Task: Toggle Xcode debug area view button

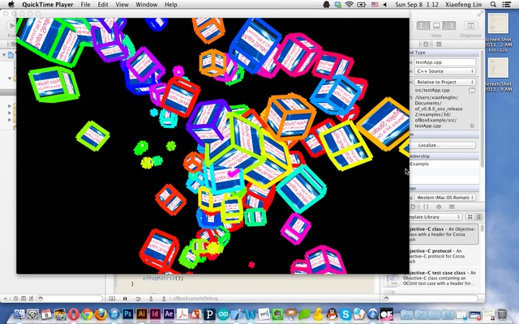Action: click(436, 25)
